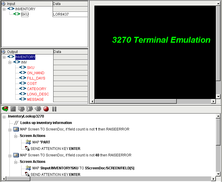This screenshot has width=222, height=182.
Task: Click the Data cell for Output ON_HAND
Action: [x=71, y=73]
